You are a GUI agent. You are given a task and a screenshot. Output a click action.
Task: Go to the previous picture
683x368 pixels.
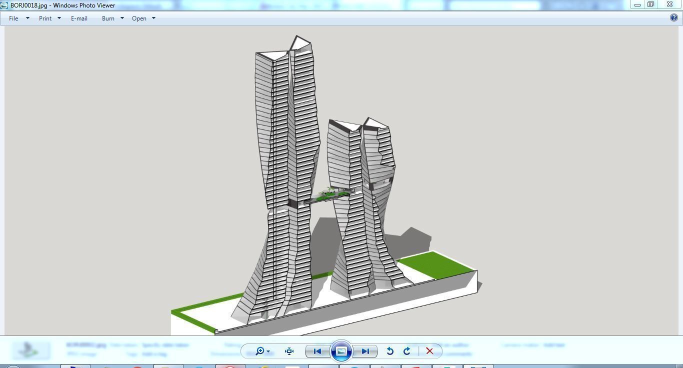tap(317, 351)
